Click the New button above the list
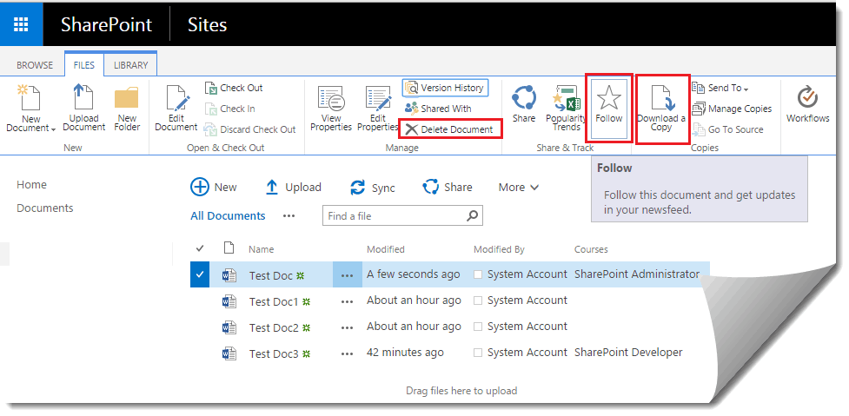 click(x=214, y=188)
